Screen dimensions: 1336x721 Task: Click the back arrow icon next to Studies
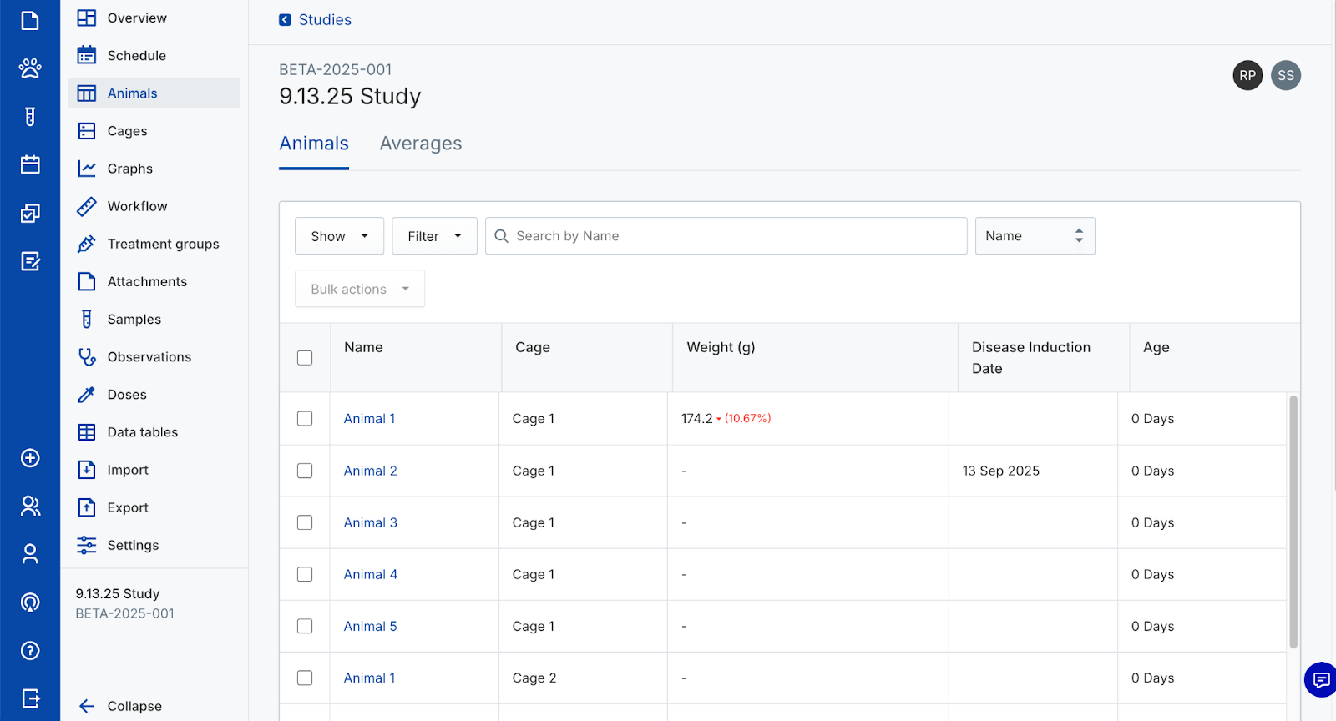coord(285,20)
